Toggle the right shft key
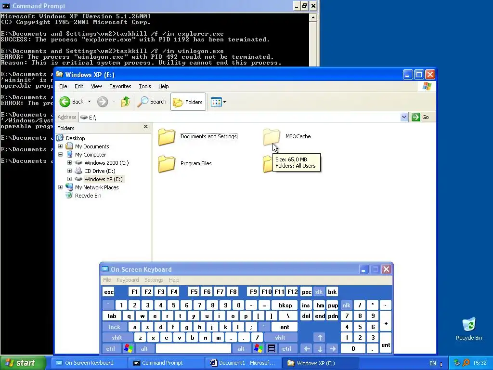The width and height of the screenshot is (493, 370). pos(280,338)
